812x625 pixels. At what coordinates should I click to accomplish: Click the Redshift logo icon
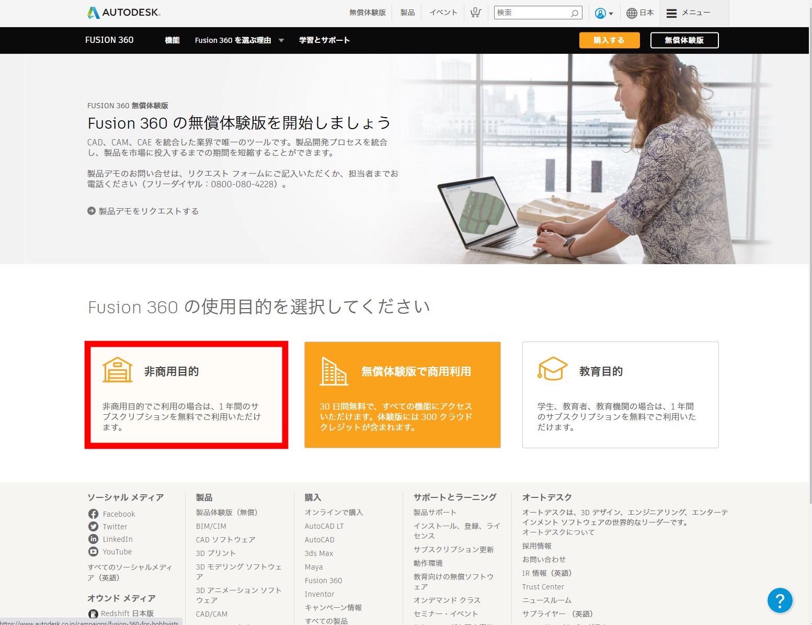pyautogui.click(x=93, y=613)
